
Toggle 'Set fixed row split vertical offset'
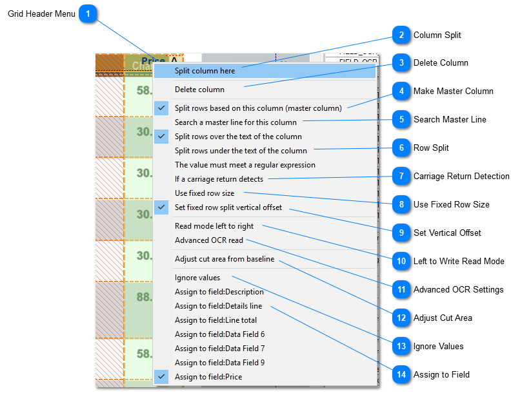(265, 207)
